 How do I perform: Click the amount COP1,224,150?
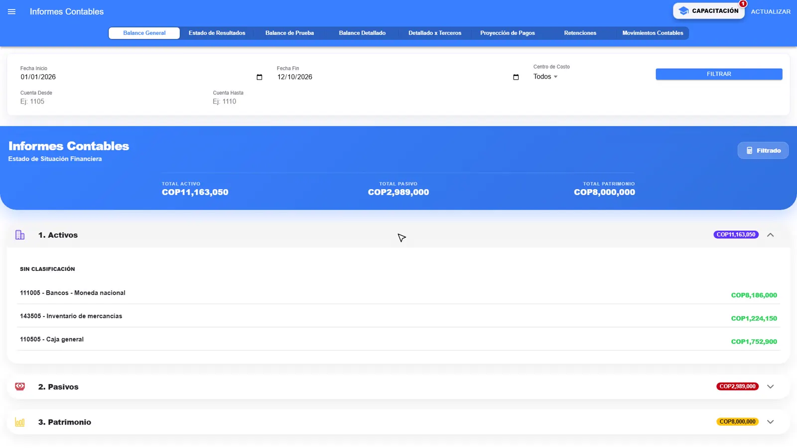tap(754, 319)
